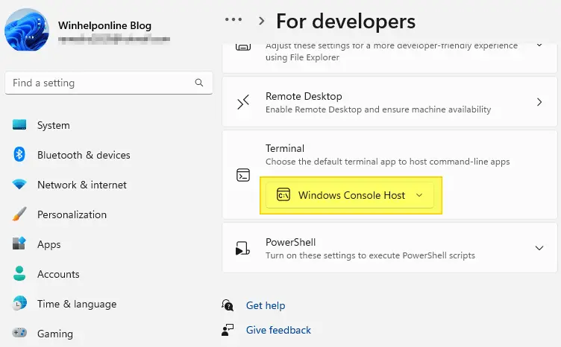This screenshot has height=347, width=561.
Task: Click 'Choose the default terminal app' description
Action: (387, 162)
